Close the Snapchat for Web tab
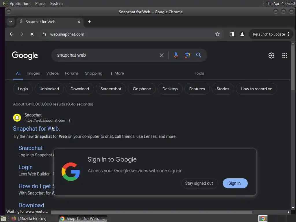296x222 pixels. pyautogui.click(x=79, y=22)
